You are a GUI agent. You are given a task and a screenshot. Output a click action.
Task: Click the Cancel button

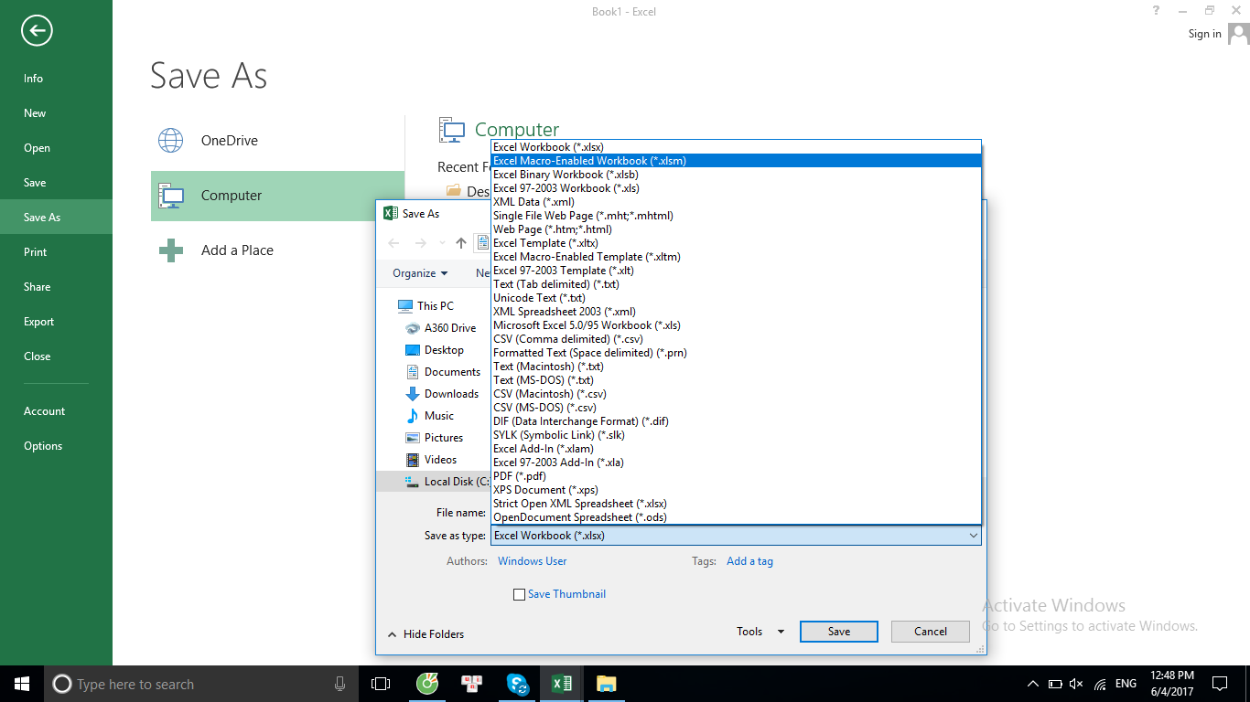click(x=931, y=632)
